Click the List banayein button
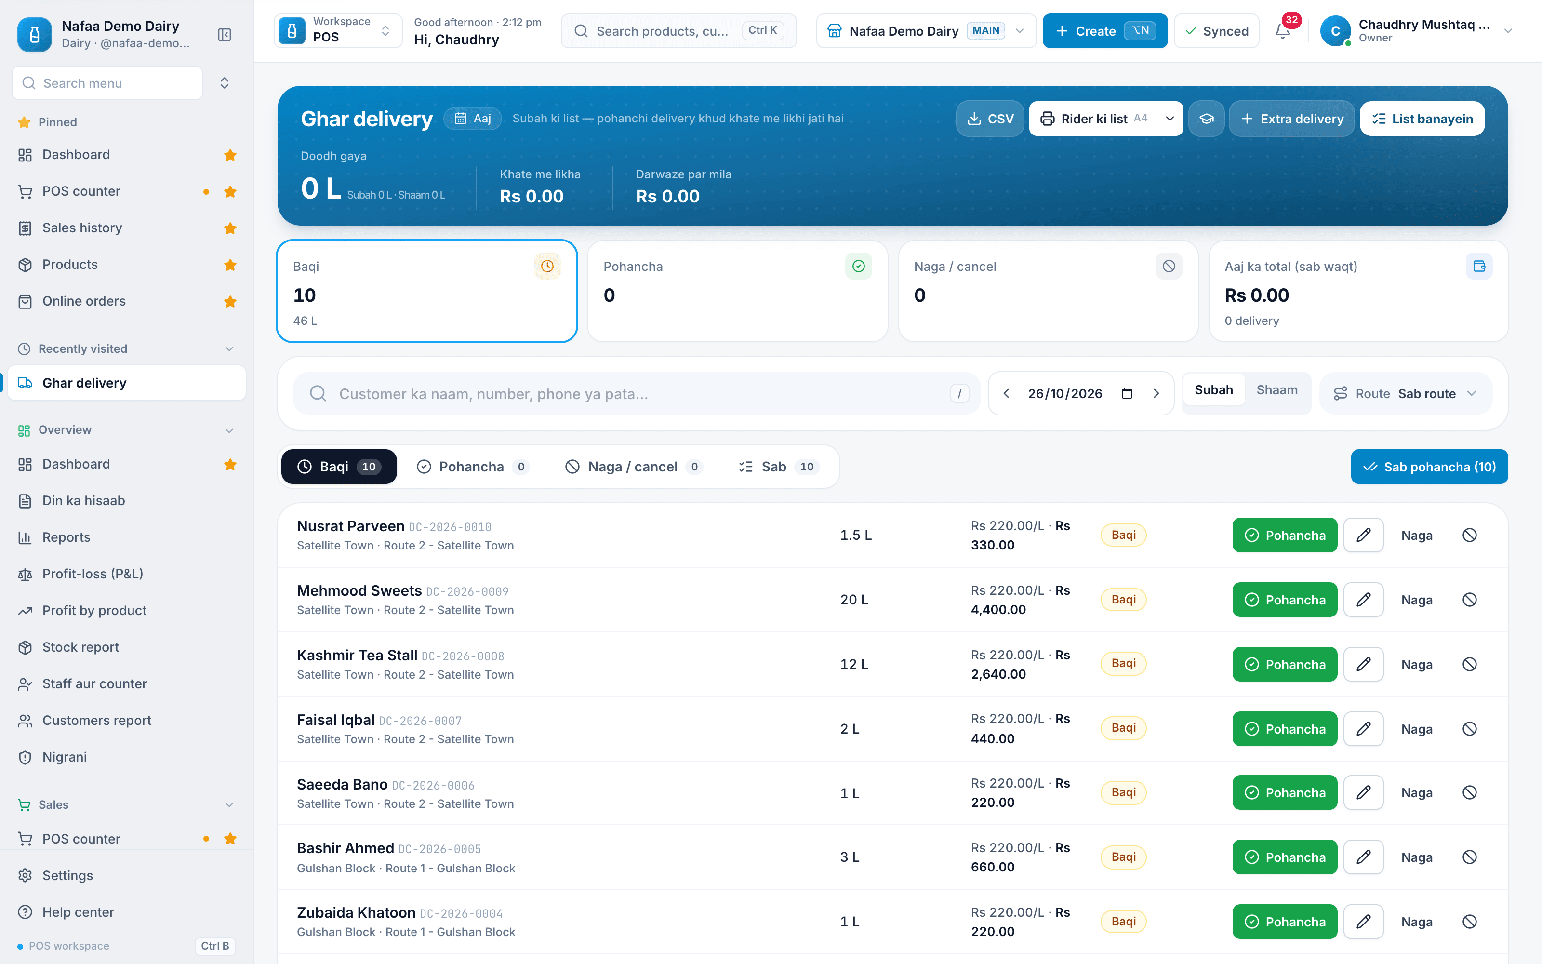 pos(1422,119)
